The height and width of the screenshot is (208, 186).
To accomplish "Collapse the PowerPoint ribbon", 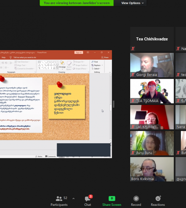I will [110, 72].
